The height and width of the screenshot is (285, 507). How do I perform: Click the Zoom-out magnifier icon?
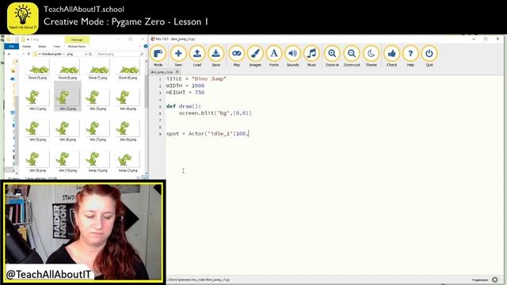pyautogui.click(x=352, y=56)
